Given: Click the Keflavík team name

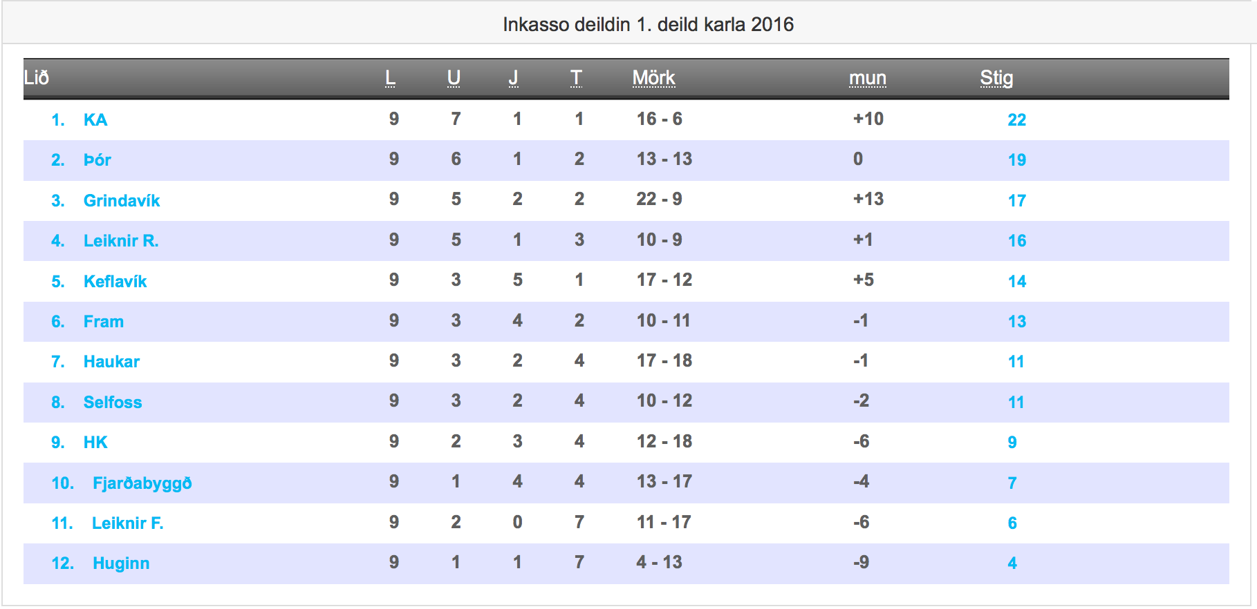Looking at the screenshot, I should tap(115, 282).
